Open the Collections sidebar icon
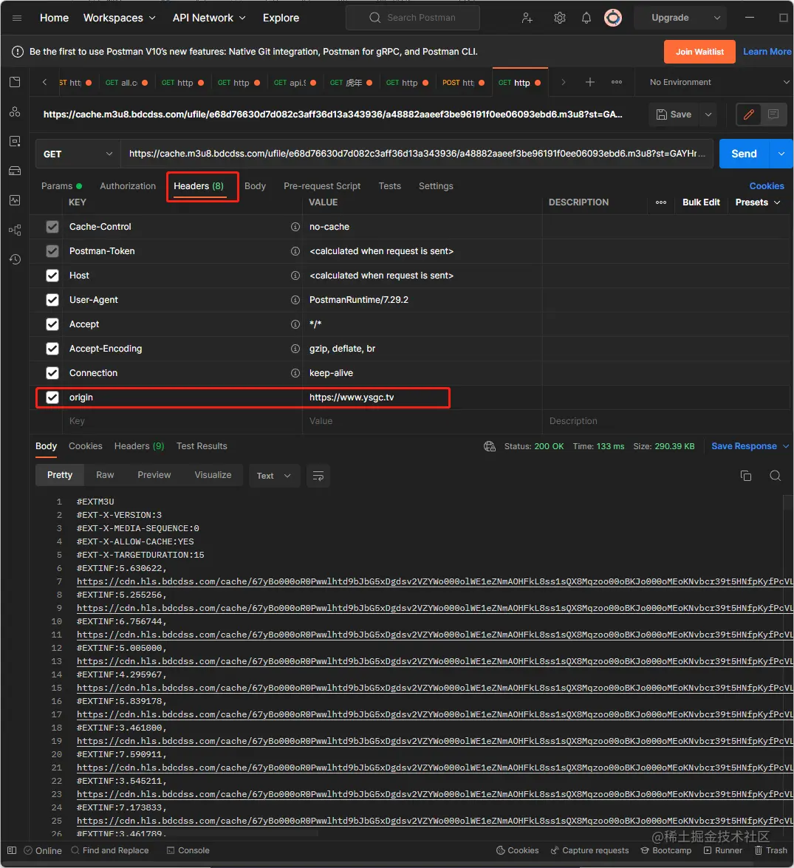Image resolution: width=794 pixels, height=868 pixels. pyautogui.click(x=15, y=82)
